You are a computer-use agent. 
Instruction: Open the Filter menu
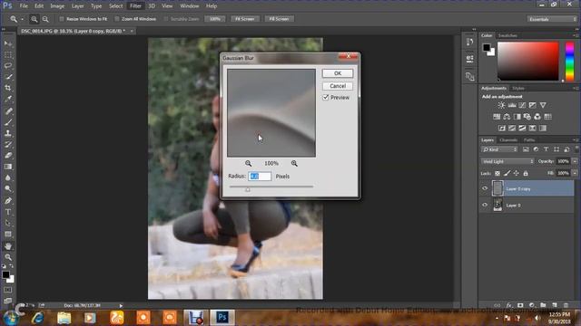pos(135,6)
